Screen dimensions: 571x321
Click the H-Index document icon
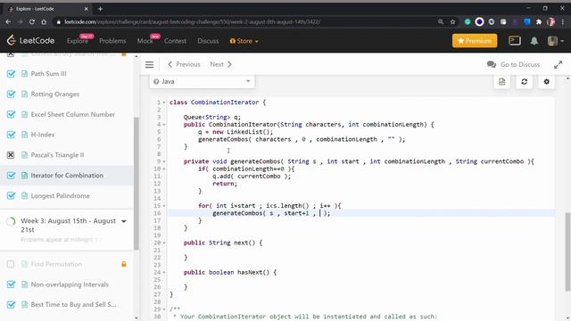(x=24, y=135)
